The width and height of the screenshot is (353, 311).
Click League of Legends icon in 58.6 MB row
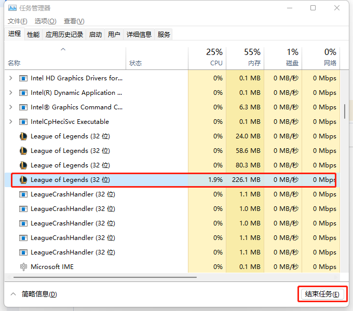[23, 151]
